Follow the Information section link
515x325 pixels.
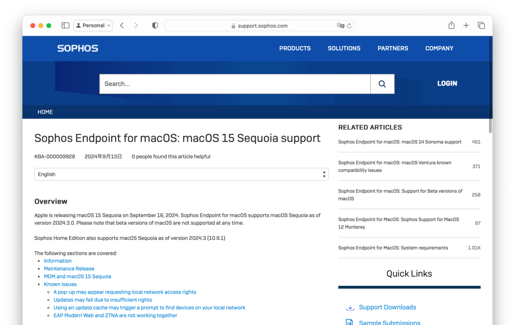[x=58, y=261]
